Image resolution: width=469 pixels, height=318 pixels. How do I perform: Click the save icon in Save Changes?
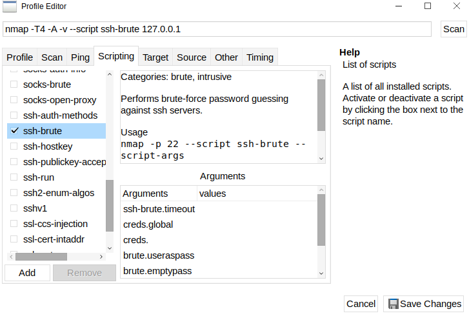[x=392, y=304]
